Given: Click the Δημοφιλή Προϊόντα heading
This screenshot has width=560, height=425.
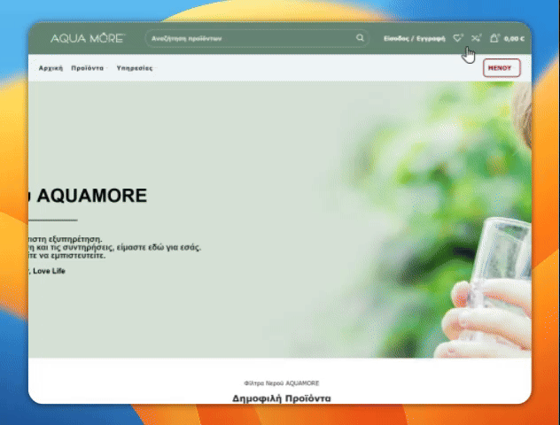Looking at the screenshot, I should [x=282, y=398].
